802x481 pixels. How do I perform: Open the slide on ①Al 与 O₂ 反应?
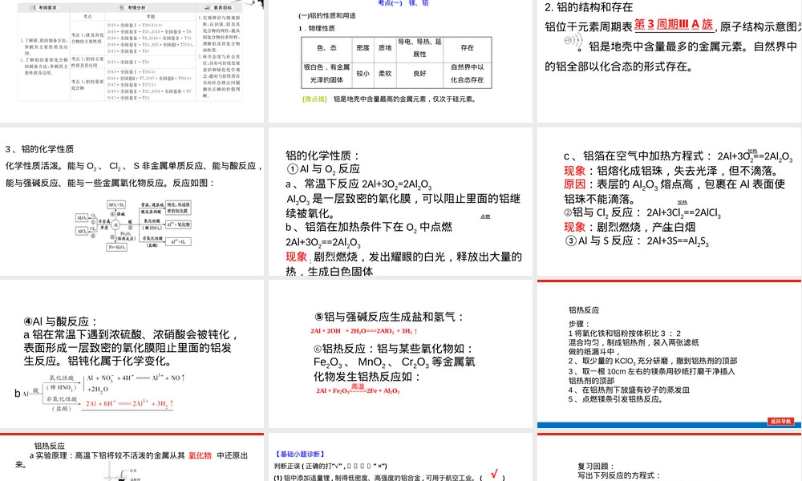(x=400, y=201)
